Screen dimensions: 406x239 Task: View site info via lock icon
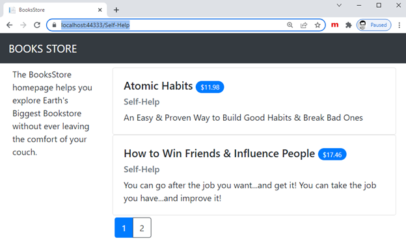click(x=54, y=25)
